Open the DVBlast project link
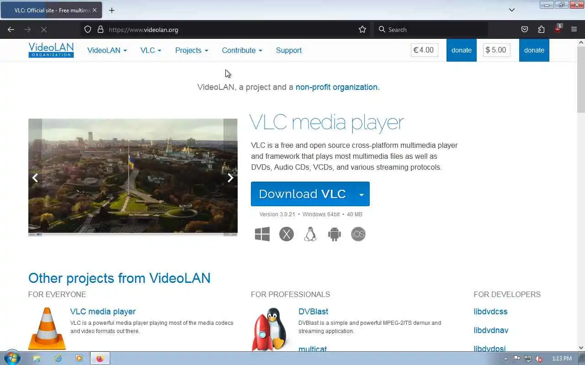This screenshot has height=365, width=585. 314,312
